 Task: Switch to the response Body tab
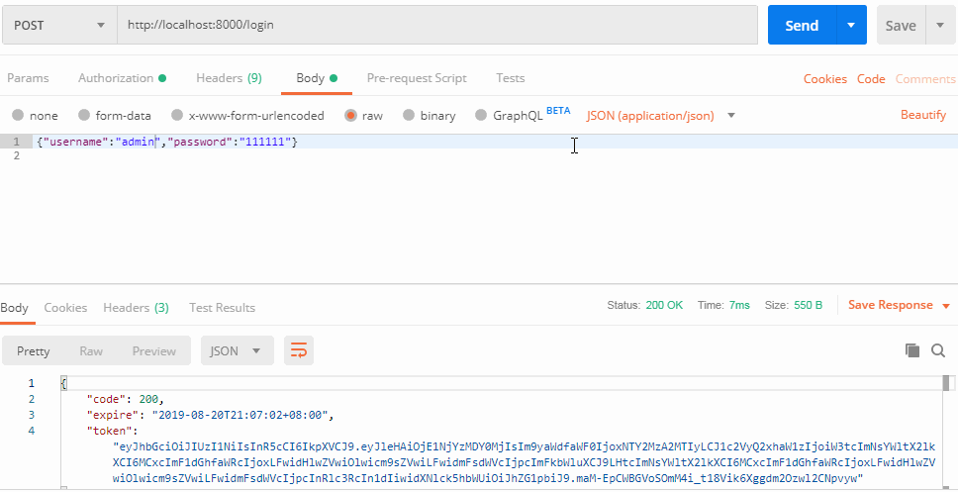tap(14, 308)
